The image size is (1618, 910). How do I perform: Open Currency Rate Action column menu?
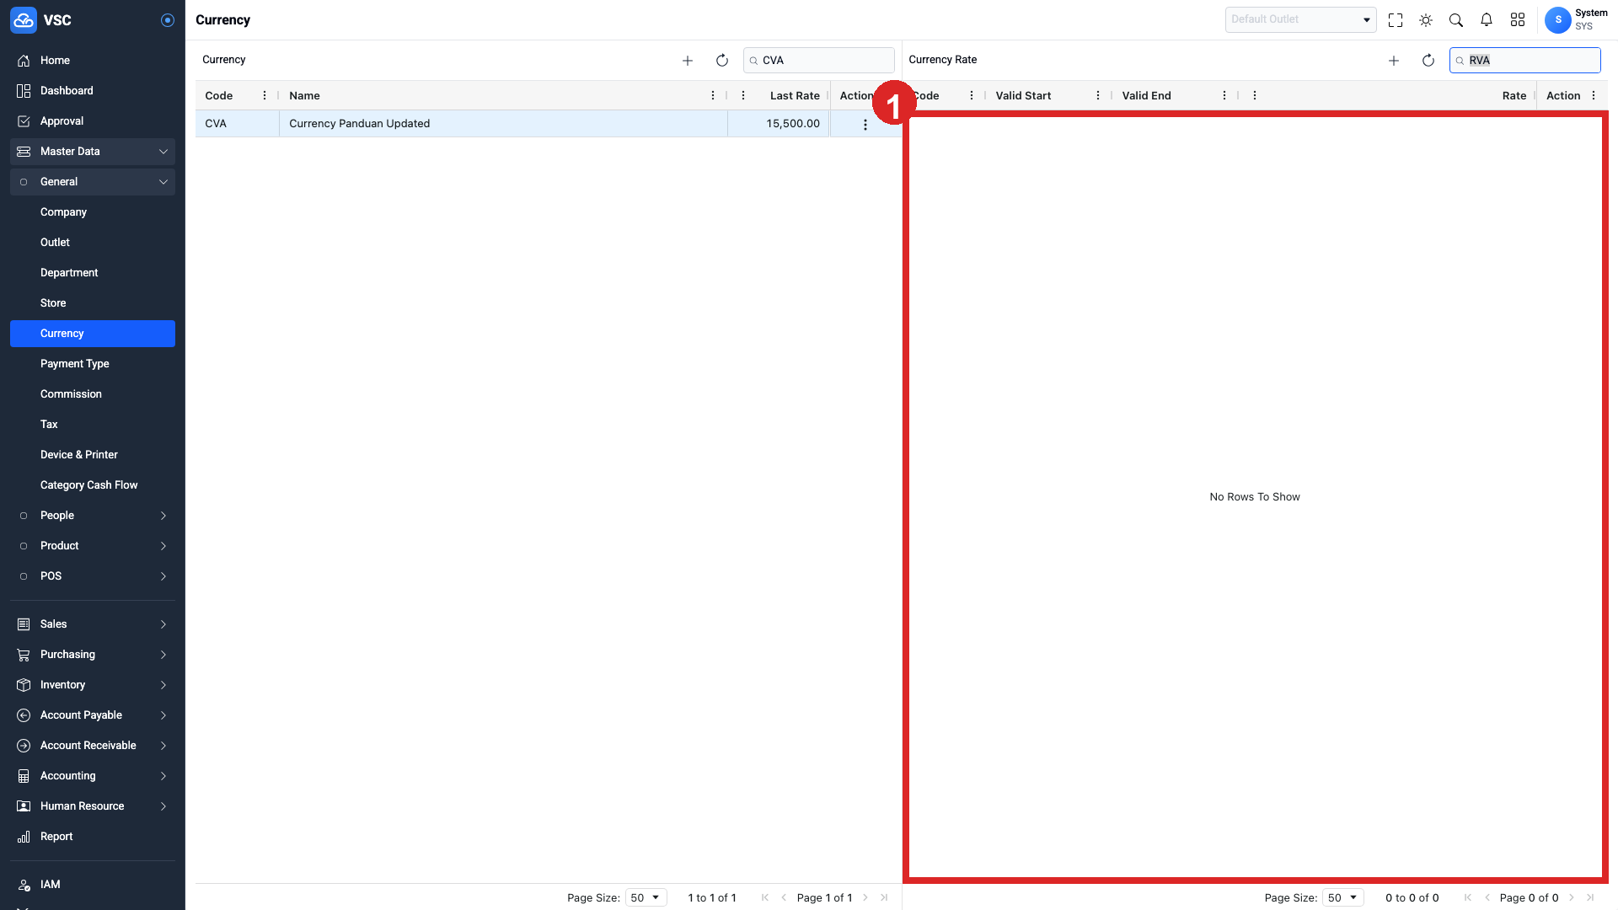tap(1594, 96)
